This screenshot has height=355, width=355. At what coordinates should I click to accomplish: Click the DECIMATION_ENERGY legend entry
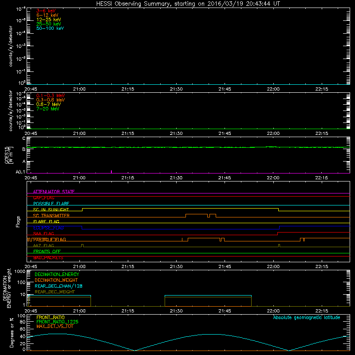tap(57, 274)
